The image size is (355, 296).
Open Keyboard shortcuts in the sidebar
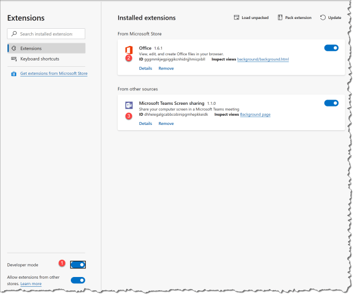pos(47,59)
